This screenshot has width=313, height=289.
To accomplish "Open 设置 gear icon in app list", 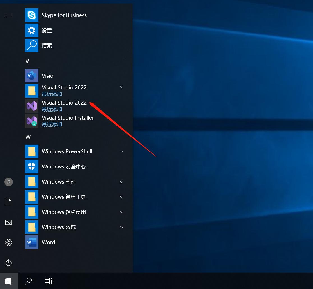I will tap(32, 30).
